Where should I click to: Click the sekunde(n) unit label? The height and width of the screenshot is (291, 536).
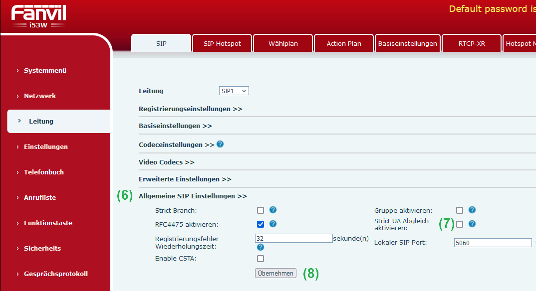click(351, 238)
